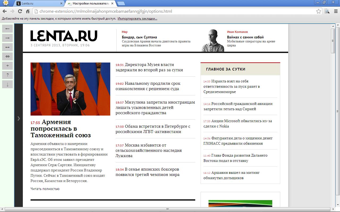Open article Бандар, сын Султана
This screenshot has width=340, height=212.
(x=139, y=37)
